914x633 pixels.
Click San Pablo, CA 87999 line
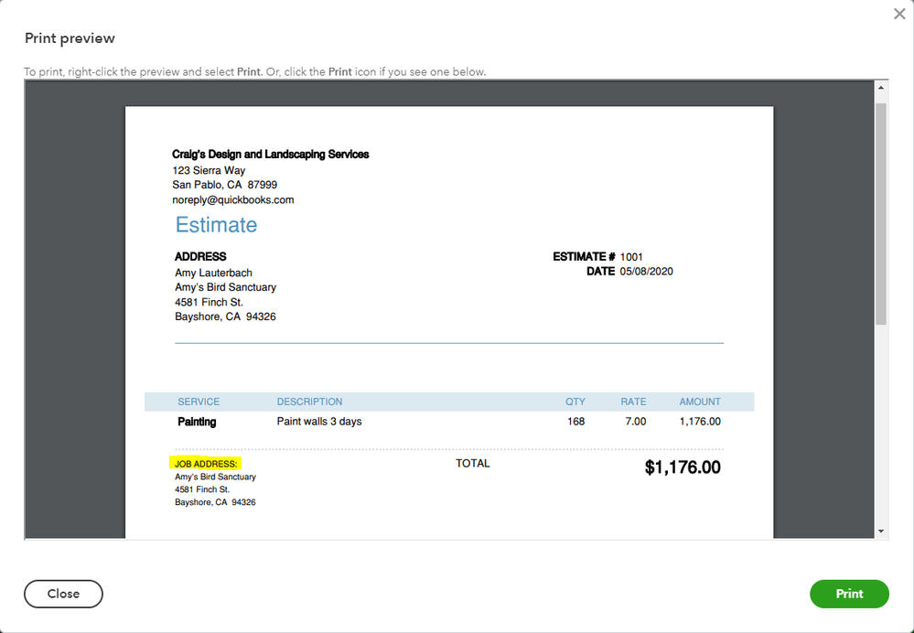click(224, 185)
